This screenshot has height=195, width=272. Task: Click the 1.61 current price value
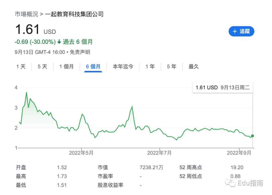point(28,29)
